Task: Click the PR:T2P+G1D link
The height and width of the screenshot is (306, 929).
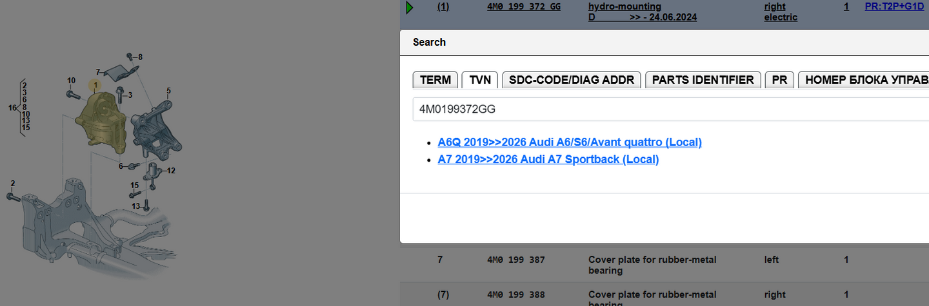Action: (x=894, y=6)
